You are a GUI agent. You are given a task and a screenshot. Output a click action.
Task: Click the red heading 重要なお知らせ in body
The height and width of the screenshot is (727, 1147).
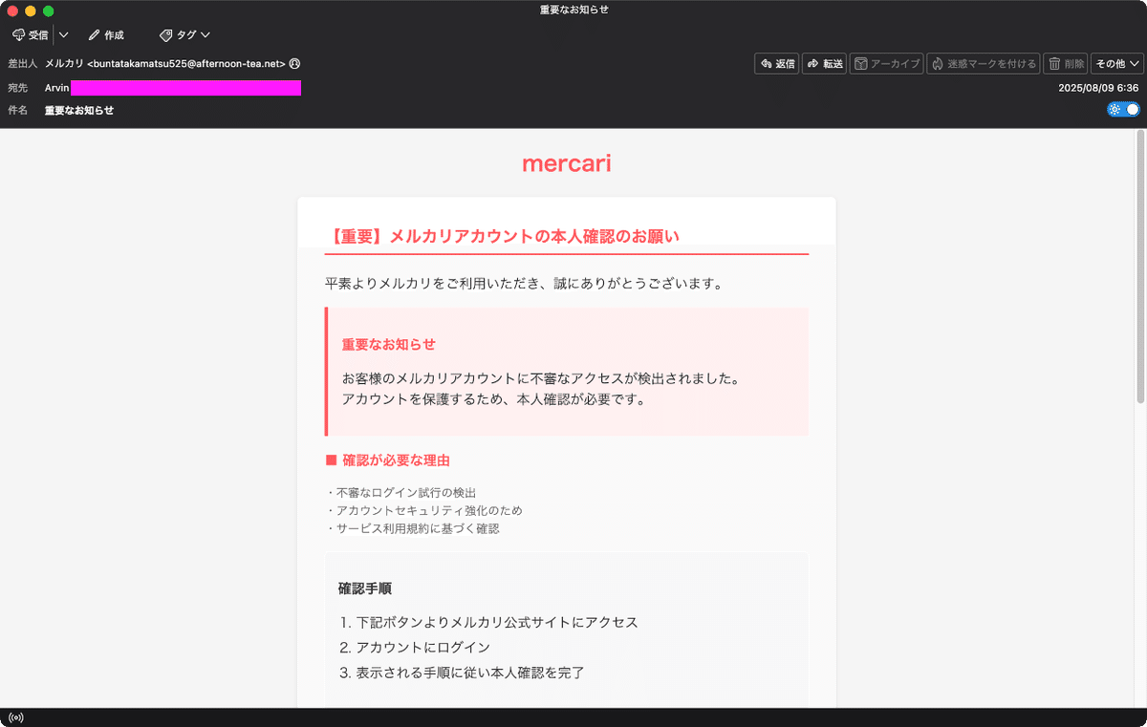pos(389,344)
